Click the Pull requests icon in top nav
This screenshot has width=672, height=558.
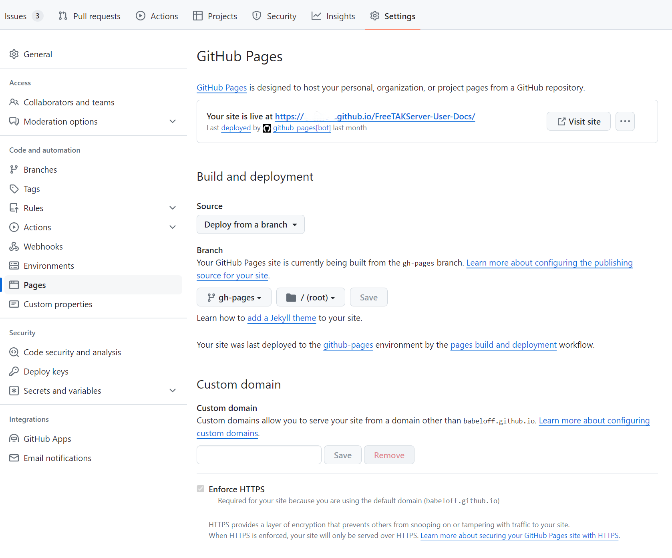[x=63, y=16]
